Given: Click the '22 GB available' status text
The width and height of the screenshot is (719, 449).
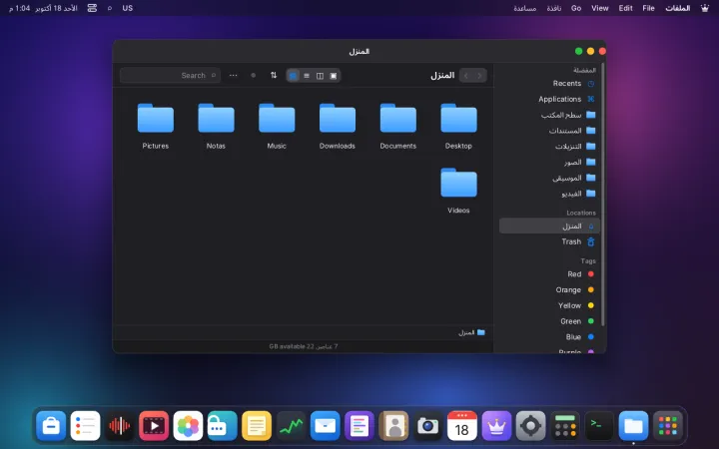Looking at the screenshot, I should (292, 346).
